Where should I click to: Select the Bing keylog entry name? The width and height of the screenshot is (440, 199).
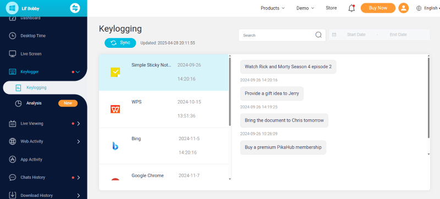(x=136, y=139)
